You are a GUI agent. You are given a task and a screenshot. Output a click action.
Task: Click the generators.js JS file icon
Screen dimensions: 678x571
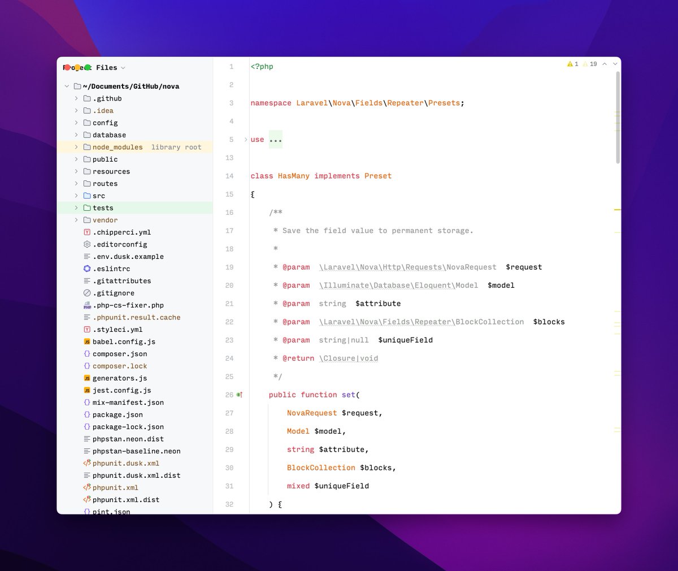click(x=87, y=378)
